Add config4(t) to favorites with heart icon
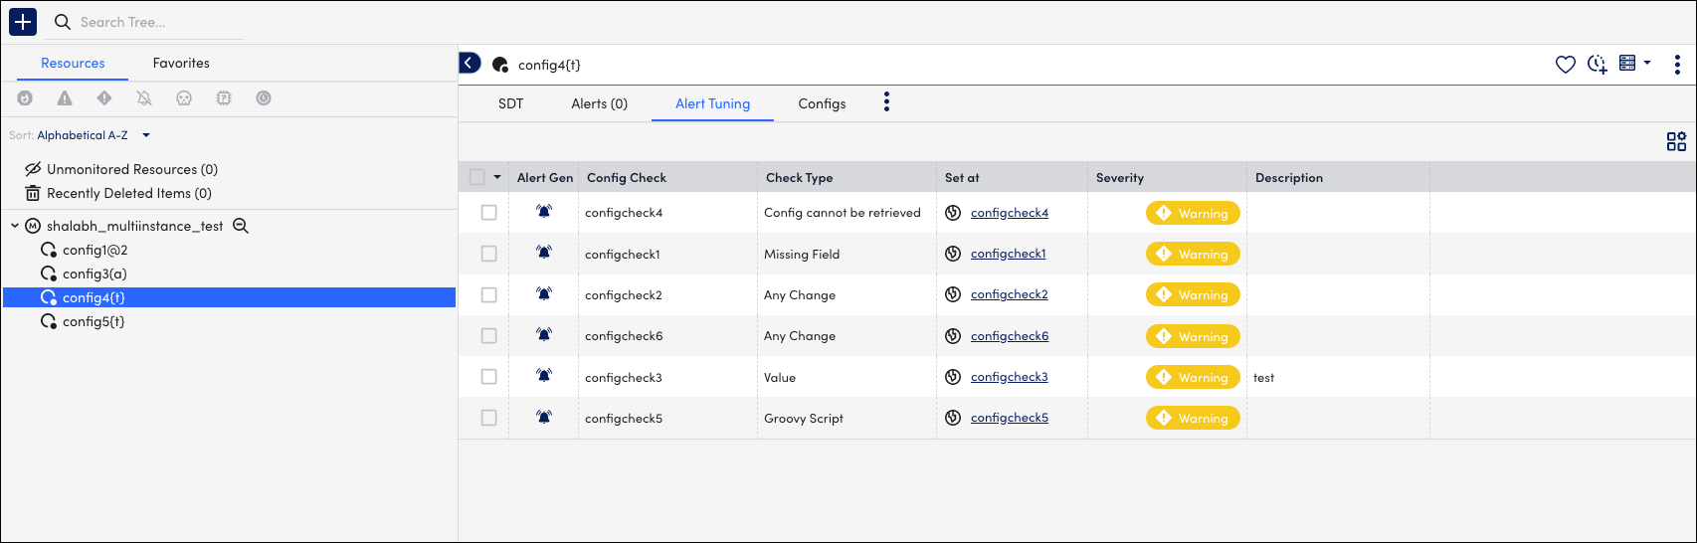1697x543 pixels. pyautogui.click(x=1565, y=65)
